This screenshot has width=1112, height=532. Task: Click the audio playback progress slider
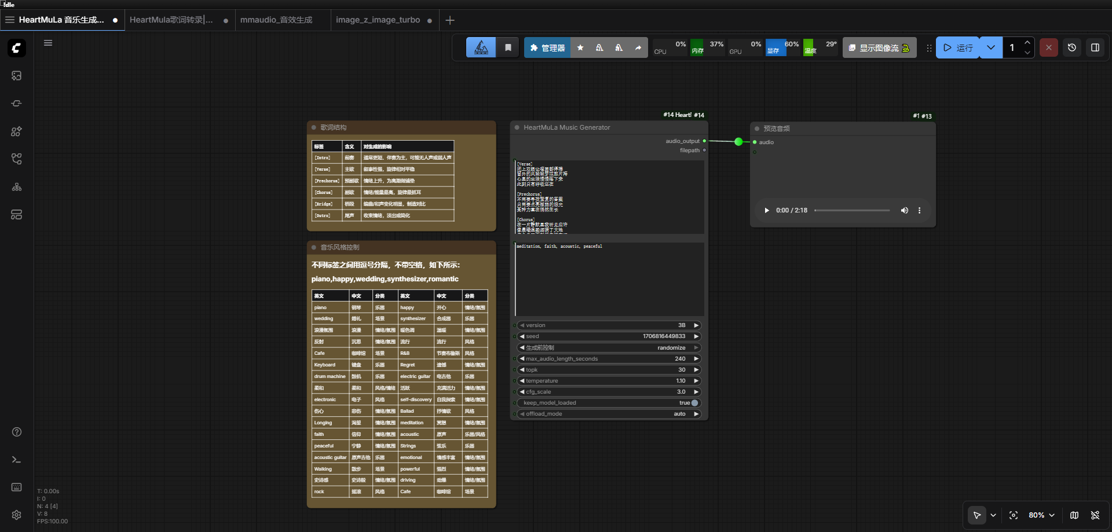tap(852, 211)
